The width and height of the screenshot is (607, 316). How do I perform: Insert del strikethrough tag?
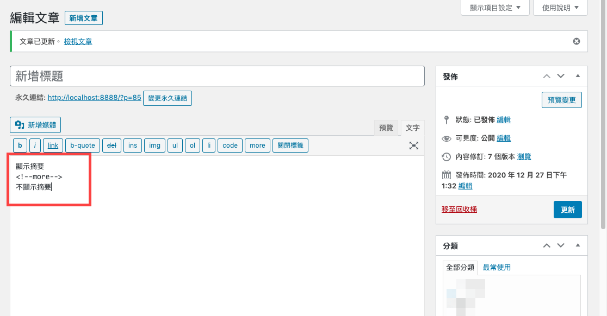tap(112, 146)
